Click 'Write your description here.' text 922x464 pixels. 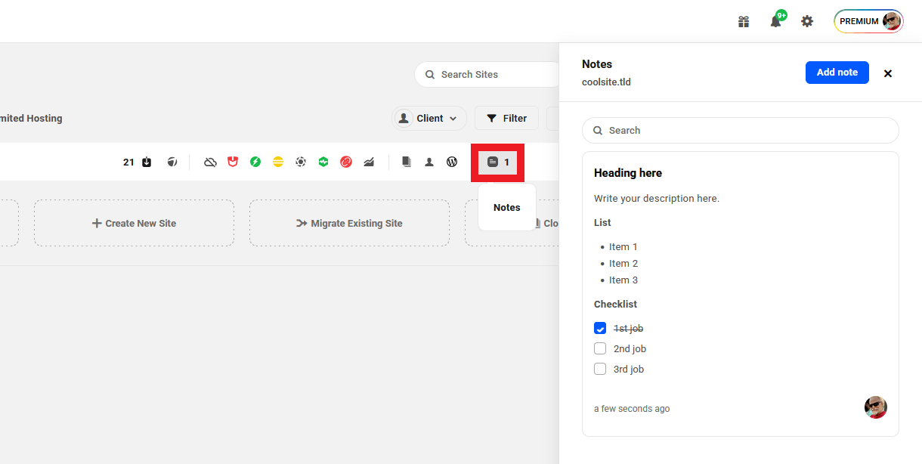[x=657, y=199]
